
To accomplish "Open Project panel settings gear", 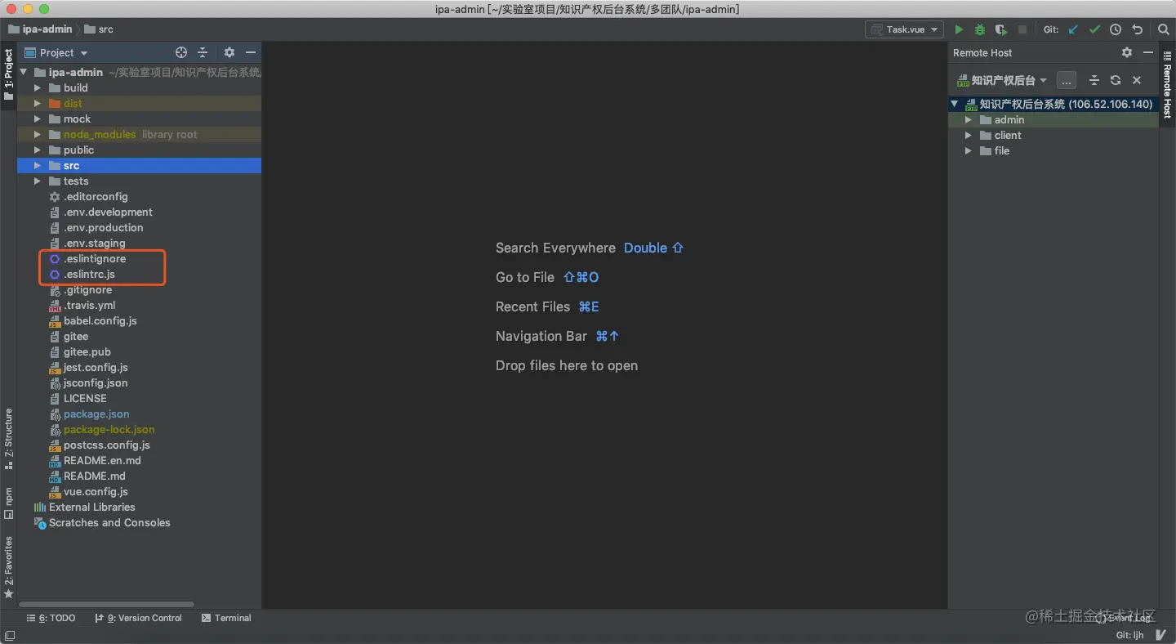I will point(229,52).
